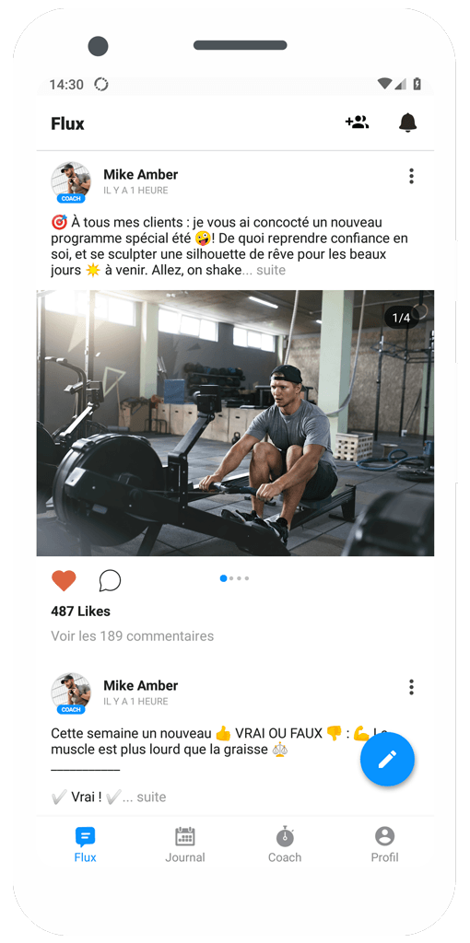
Task: Open comments via speech bubble icon
Action: click(111, 581)
